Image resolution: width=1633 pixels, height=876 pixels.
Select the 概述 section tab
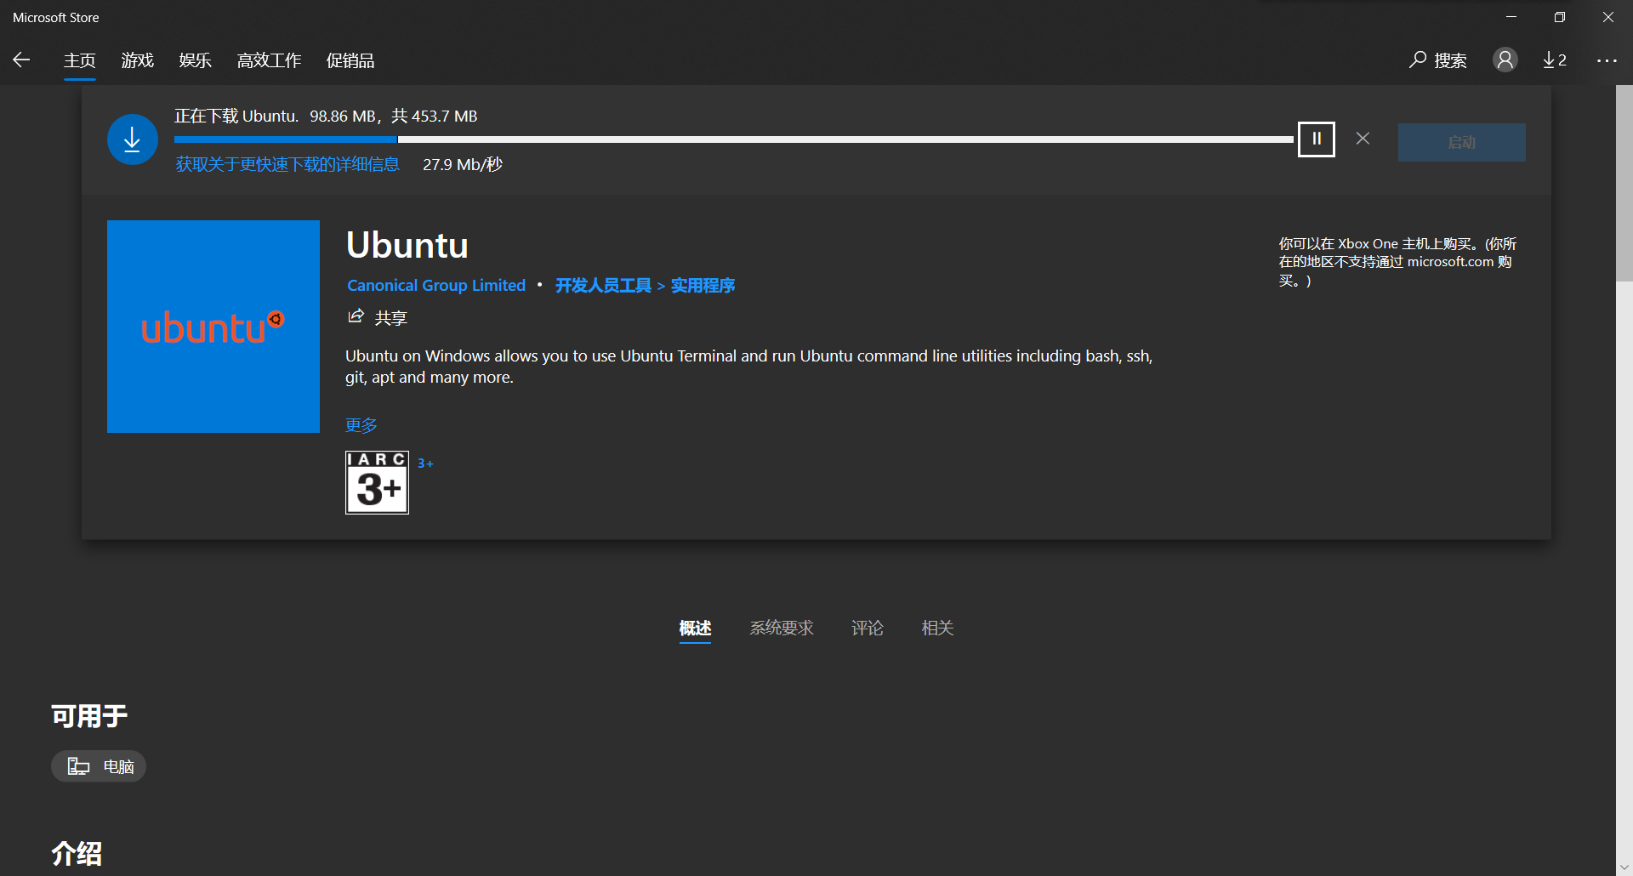tap(695, 628)
